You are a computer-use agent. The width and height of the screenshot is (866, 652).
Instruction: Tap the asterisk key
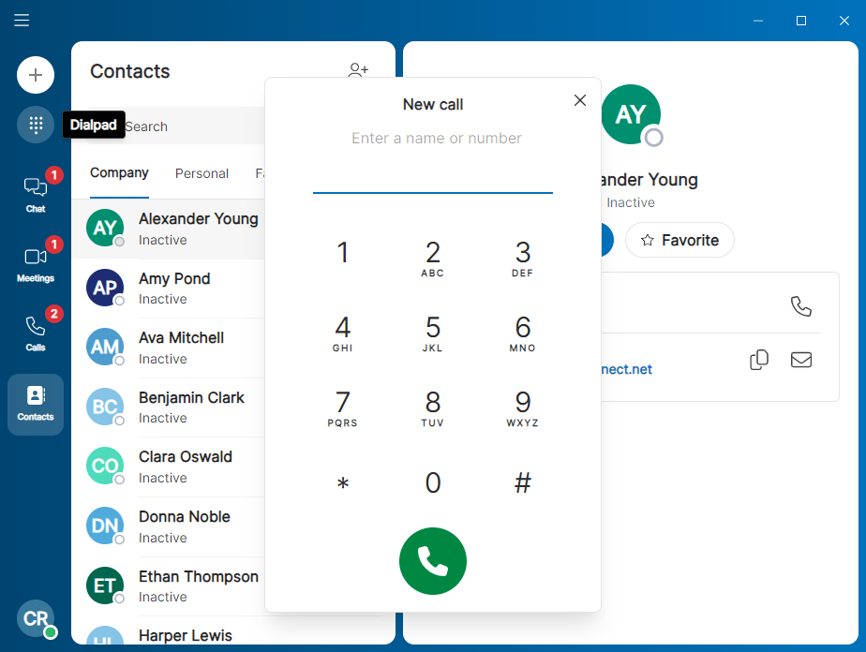point(343,483)
